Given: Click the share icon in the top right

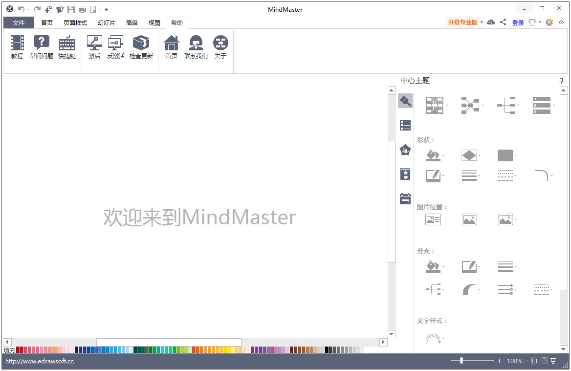Looking at the screenshot, I should point(503,22).
